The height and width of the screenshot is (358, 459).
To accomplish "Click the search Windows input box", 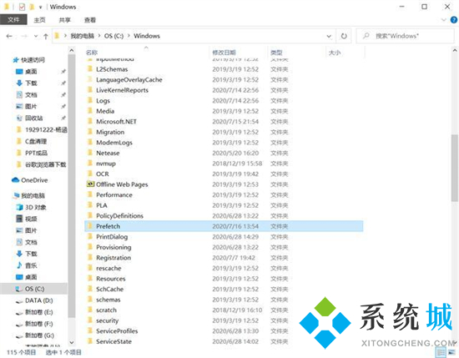I will [405, 36].
